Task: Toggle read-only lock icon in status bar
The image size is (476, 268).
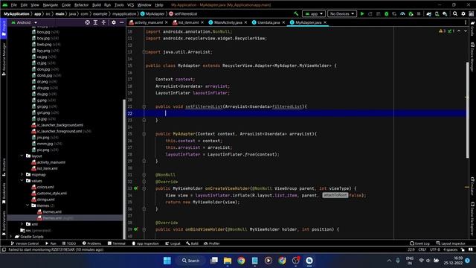Action: (x=463, y=249)
